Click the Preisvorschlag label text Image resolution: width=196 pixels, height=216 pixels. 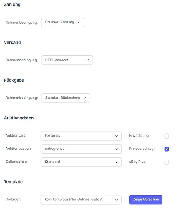pyautogui.click(x=142, y=149)
